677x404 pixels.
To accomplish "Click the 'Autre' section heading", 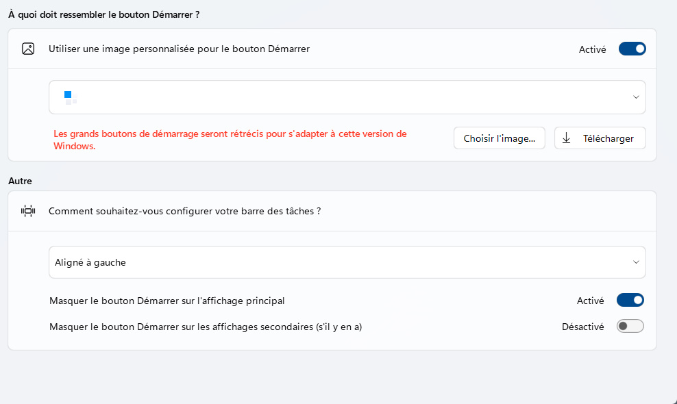I will coord(20,181).
